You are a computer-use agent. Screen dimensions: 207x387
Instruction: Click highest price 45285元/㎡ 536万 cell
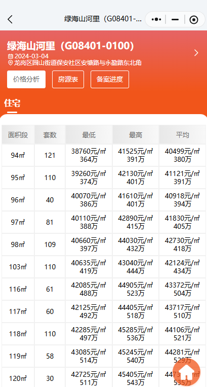(136, 334)
